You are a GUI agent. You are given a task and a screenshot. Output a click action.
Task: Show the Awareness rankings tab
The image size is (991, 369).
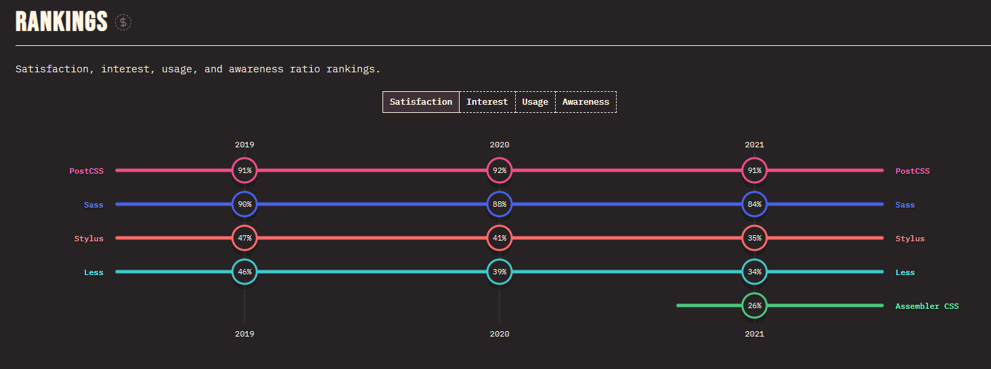pyautogui.click(x=586, y=102)
